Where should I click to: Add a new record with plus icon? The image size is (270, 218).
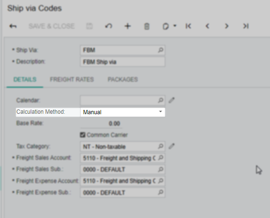[127, 26]
